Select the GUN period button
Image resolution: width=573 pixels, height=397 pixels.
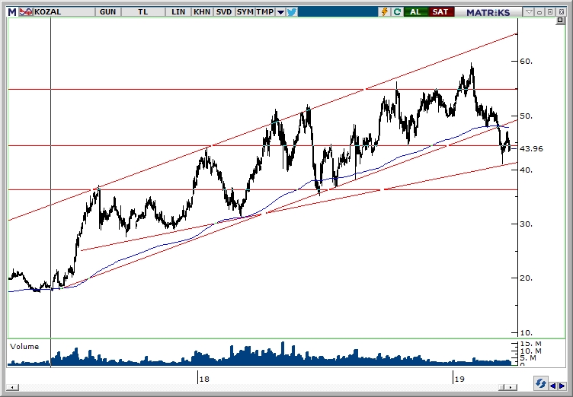pyautogui.click(x=107, y=12)
